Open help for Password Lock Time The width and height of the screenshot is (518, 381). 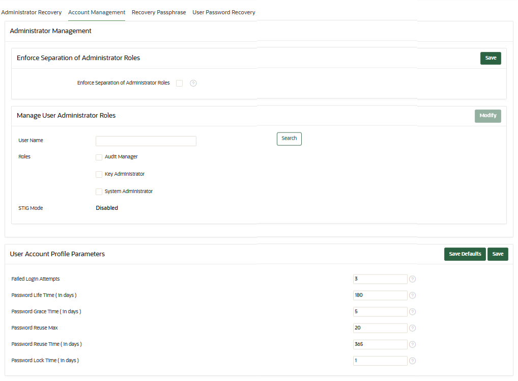[412, 360]
